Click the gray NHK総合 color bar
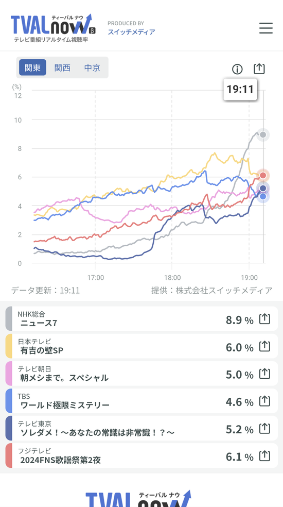This screenshot has width=283, height=507. [x=9, y=319]
